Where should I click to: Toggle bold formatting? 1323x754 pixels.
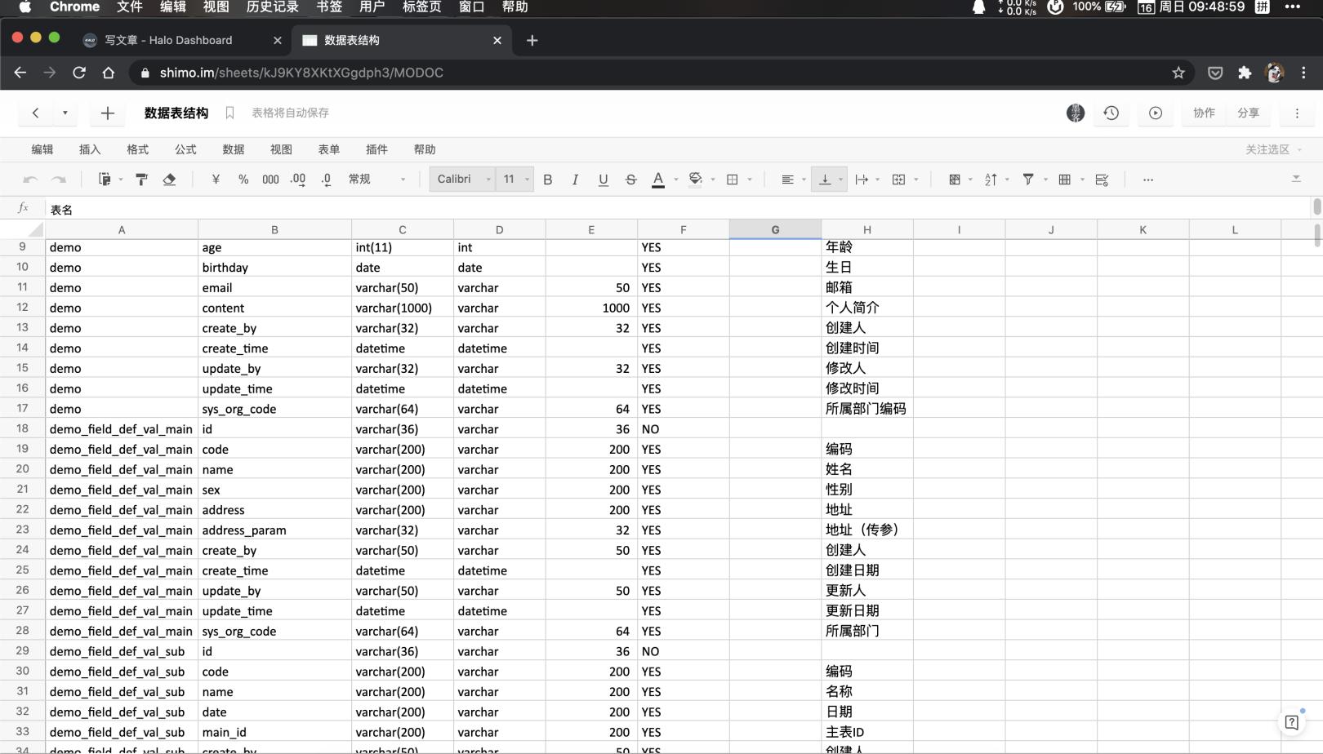pos(547,180)
